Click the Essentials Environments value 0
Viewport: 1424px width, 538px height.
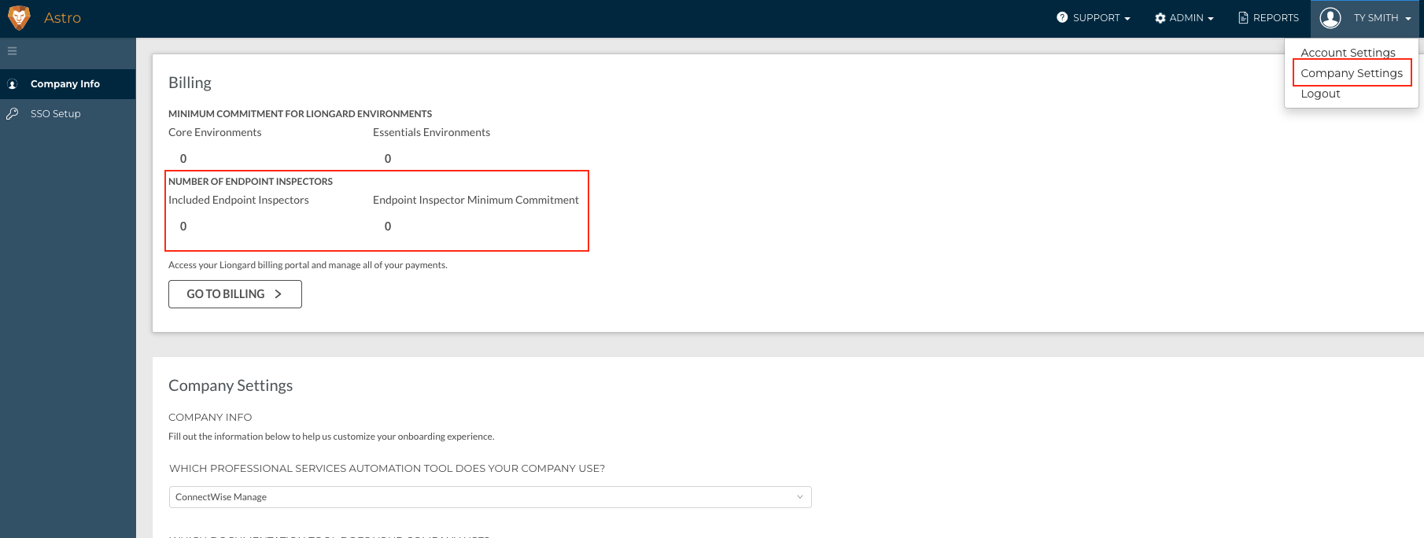[388, 159]
